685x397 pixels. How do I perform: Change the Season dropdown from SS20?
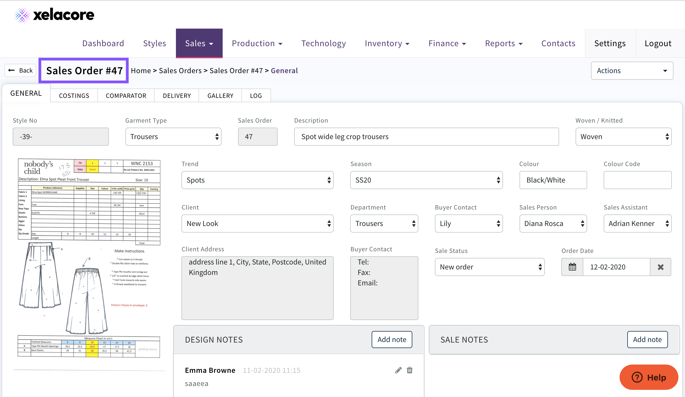point(426,180)
